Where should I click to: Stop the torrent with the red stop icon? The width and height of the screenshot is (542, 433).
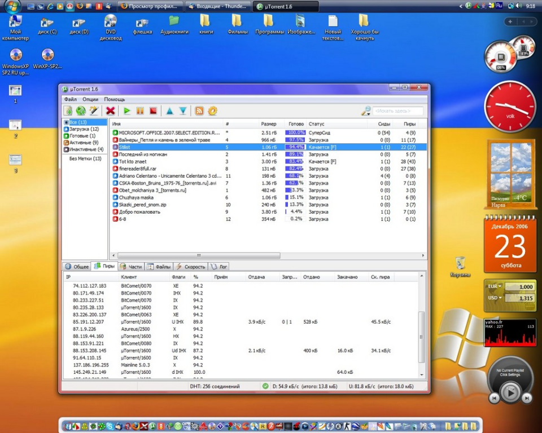coord(153,111)
